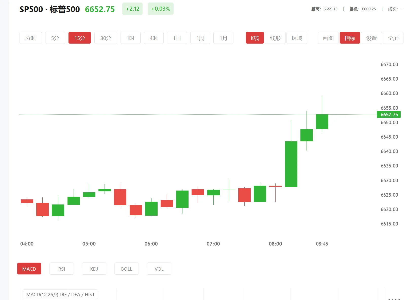Viewport: 406px width, 300px height.
Task: Switch chart to K线 candlestick view
Action: point(255,37)
